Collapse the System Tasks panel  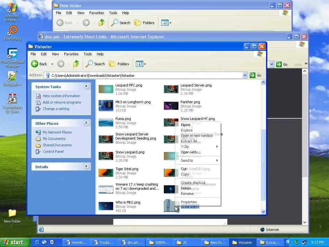[x=86, y=86]
